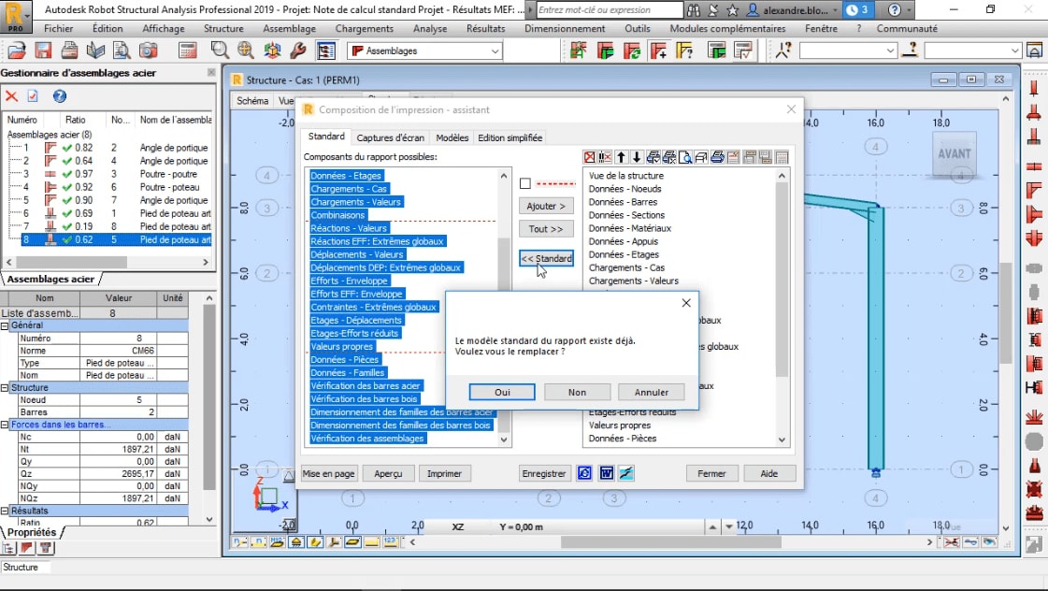The height and width of the screenshot is (591, 1048).
Task: Switch to the Propriétés bottom tab
Action: pyautogui.click(x=32, y=532)
